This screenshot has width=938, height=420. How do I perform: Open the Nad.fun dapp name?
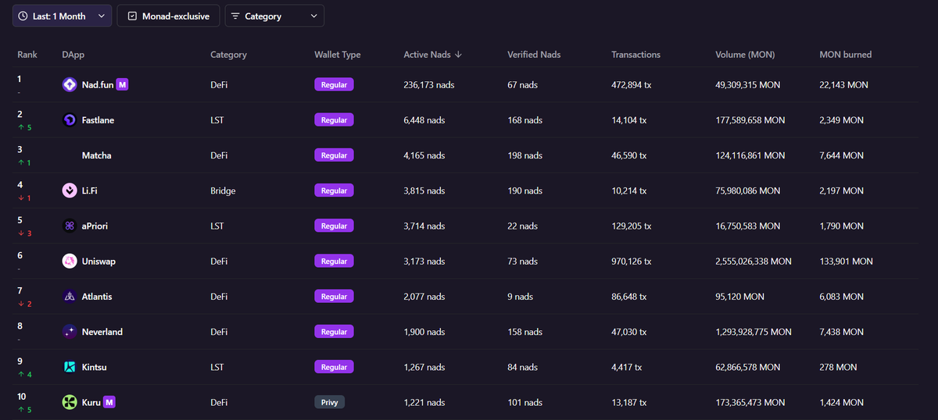[x=98, y=84]
